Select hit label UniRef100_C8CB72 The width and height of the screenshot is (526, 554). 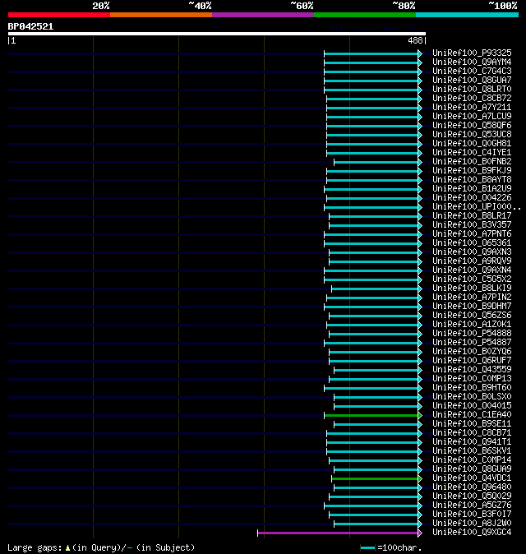pos(472,98)
